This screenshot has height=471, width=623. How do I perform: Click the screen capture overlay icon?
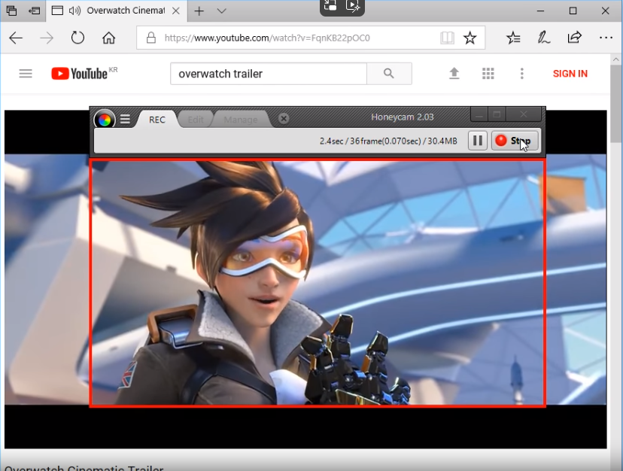click(330, 5)
